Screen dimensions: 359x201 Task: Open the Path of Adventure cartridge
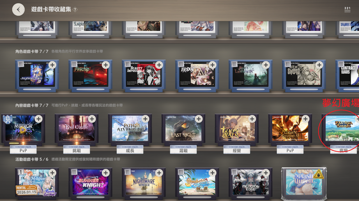tap(130, 129)
